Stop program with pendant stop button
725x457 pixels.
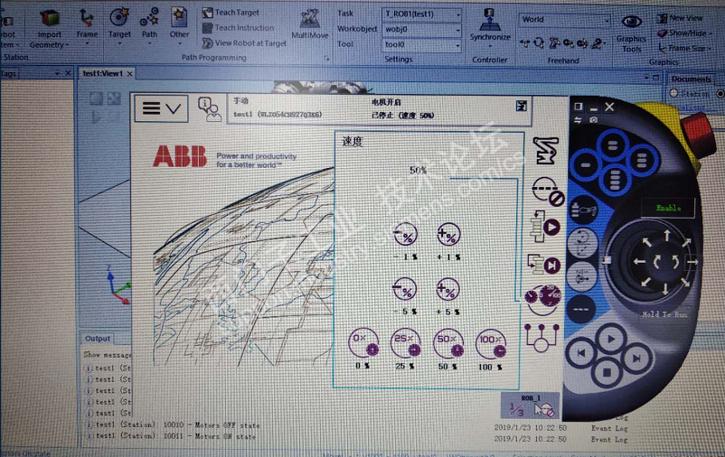607,372
